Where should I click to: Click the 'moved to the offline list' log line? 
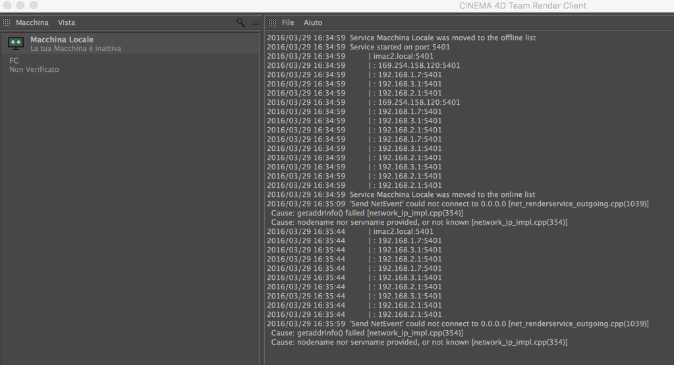401,38
